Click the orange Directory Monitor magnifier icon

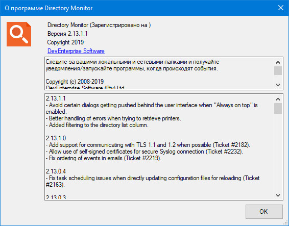coord(19,34)
